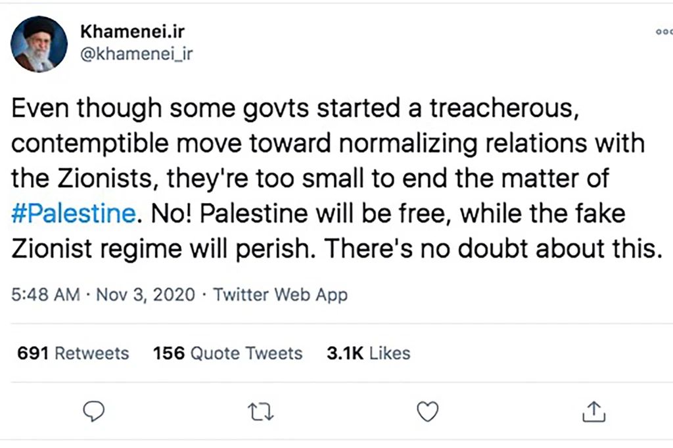Click the 5:48 AM timestamp
The height and width of the screenshot is (448, 673).
(45, 295)
